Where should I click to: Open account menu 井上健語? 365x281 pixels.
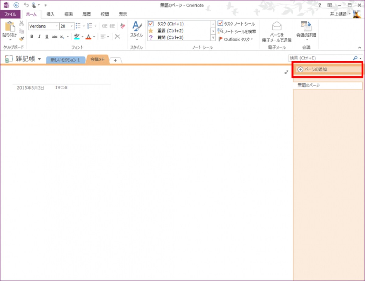pyautogui.click(x=340, y=14)
